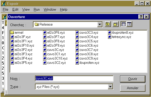Expand the Chercher folder dropdown
Image resolution: width=151 pixels, height=97 pixels.
tap(100, 25)
